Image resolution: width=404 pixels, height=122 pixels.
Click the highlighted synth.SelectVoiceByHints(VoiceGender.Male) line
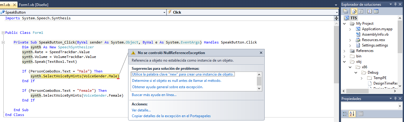coord(75,76)
